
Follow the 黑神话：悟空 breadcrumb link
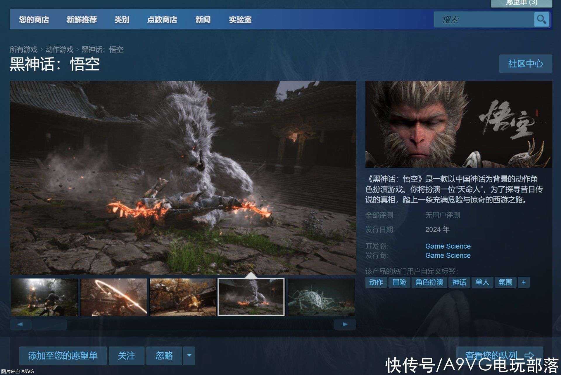pyautogui.click(x=102, y=49)
